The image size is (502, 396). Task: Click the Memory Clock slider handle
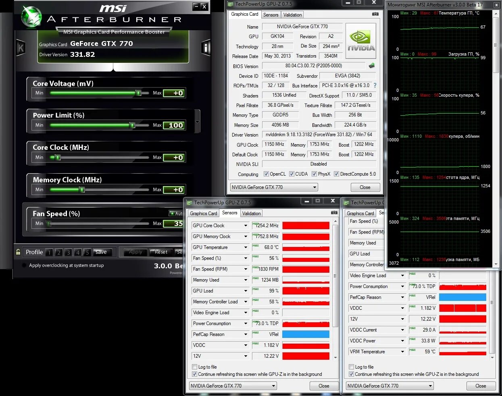(82, 190)
